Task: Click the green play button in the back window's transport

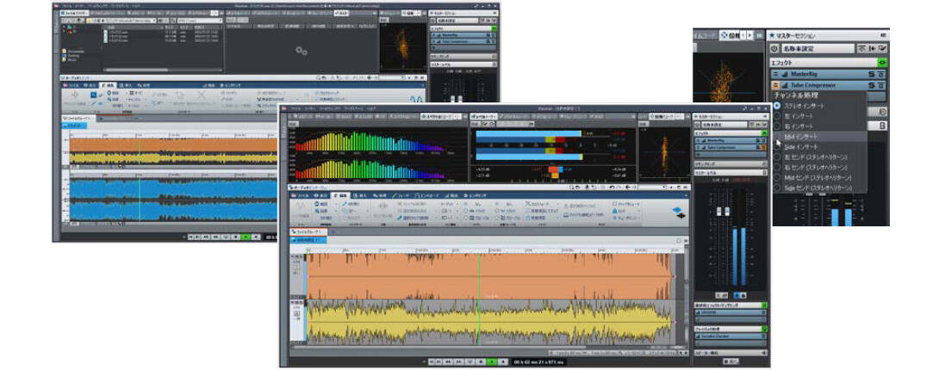Action: (x=246, y=237)
